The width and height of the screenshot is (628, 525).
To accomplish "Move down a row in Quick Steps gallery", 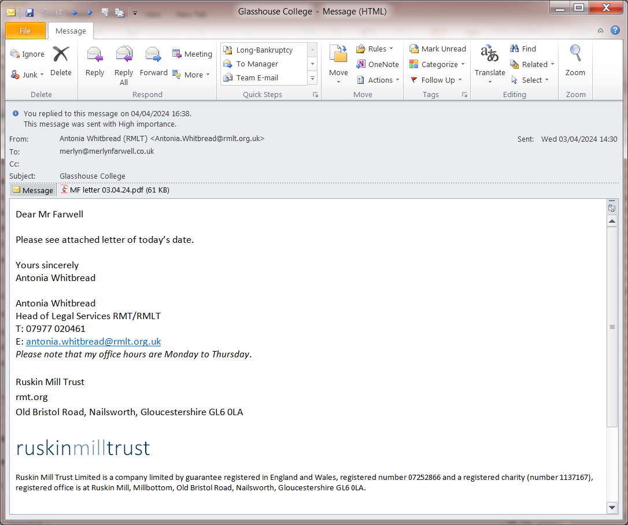I will (x=312, y=64).
